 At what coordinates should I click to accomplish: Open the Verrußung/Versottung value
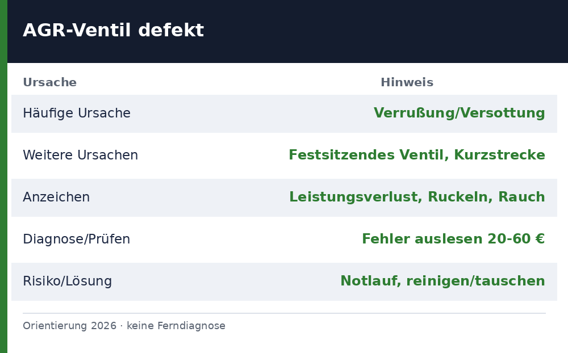click(x=460, y=113)
